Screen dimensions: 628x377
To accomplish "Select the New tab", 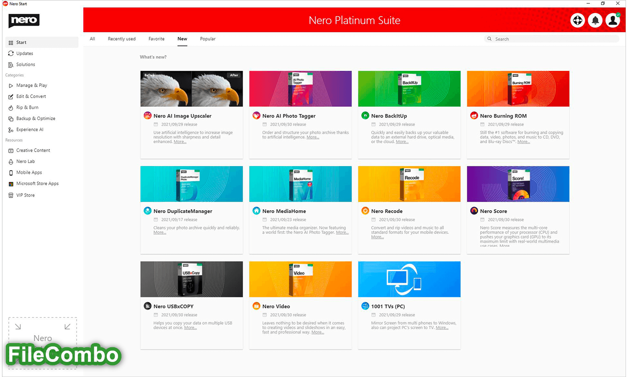I will tap(182, 39).
